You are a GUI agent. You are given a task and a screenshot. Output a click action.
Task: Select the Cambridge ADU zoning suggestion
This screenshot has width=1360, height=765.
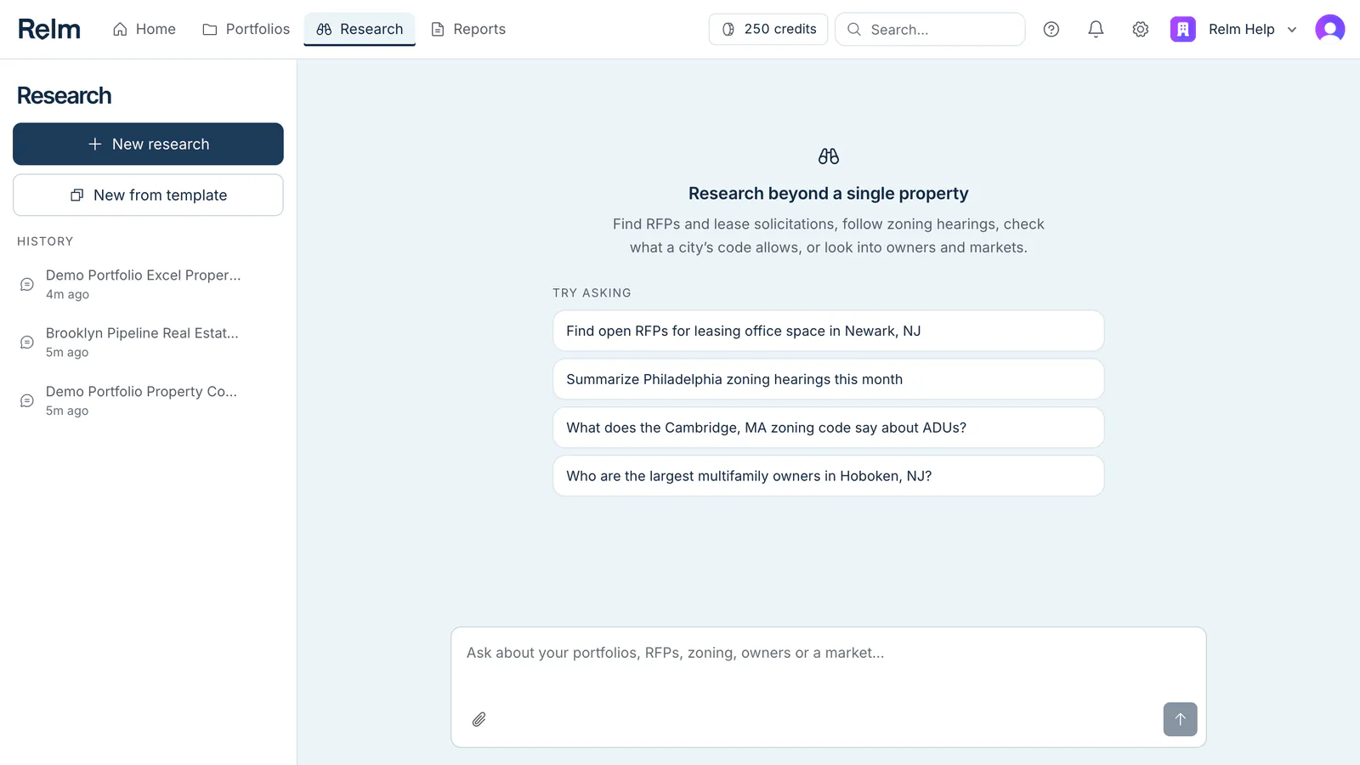pos(829,428)
